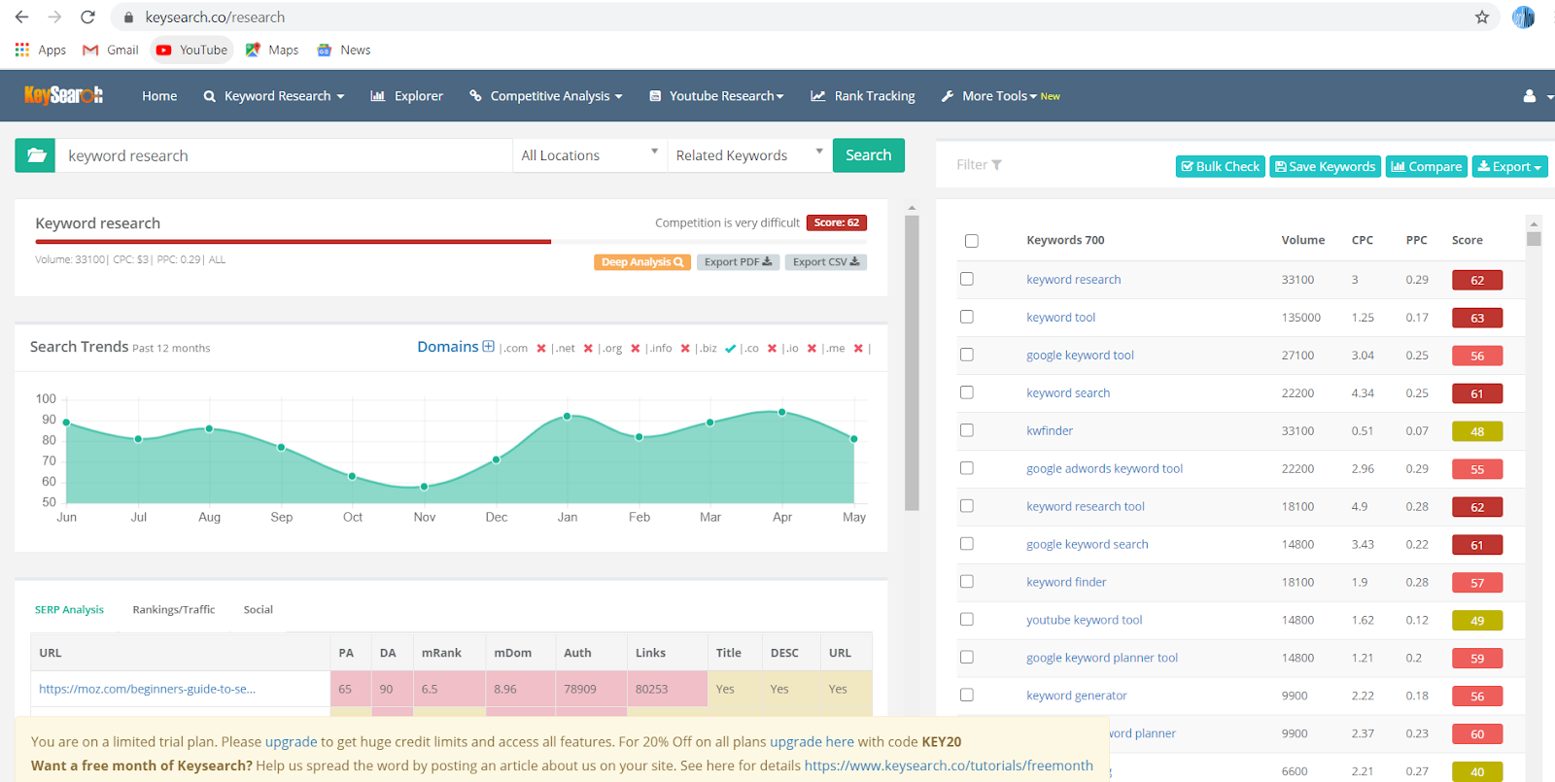Sort by the Score column header
This screenshot has height=782, width=1555.
pyautogui.click(x=1467, y=241)
